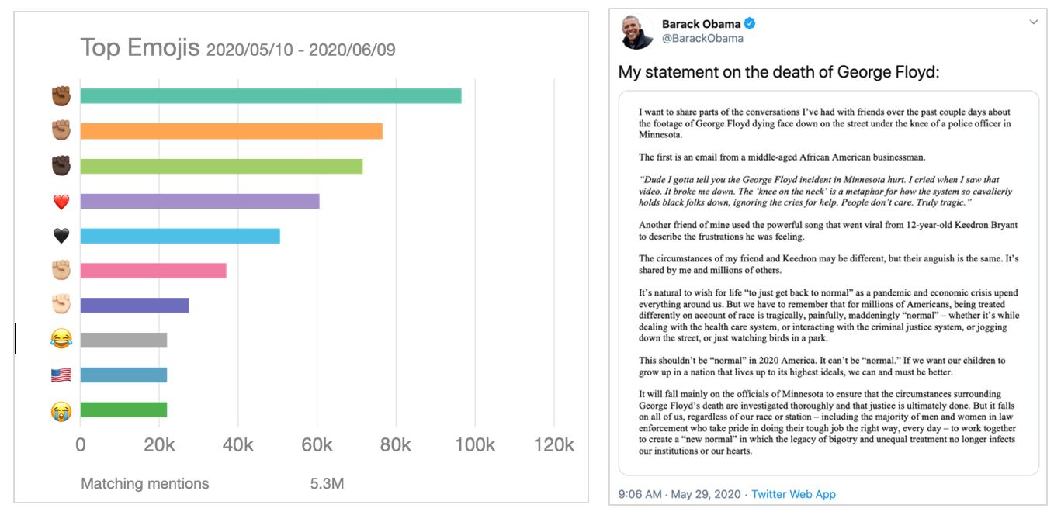This screenshot has height=522, width=1054.
Task: Click the medium skin raised fist emoji
Action: coord(61,131)
